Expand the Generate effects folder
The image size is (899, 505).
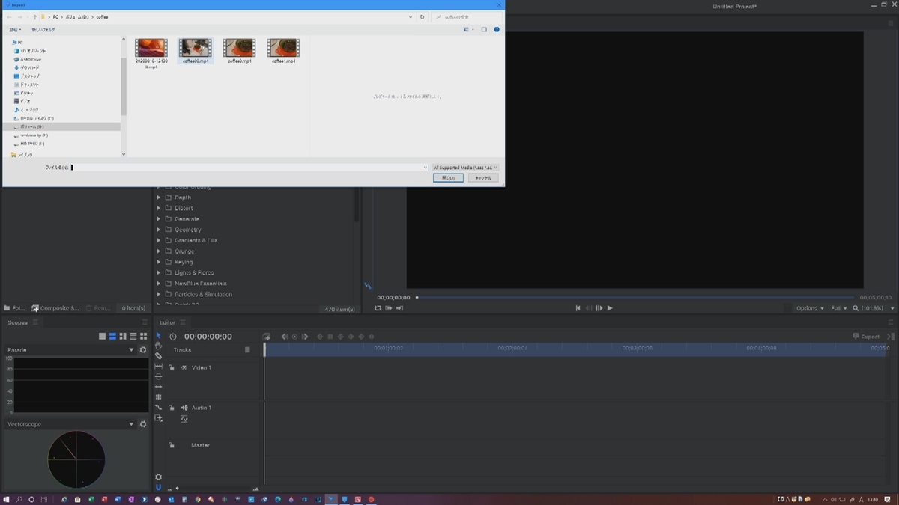[x=158, y=219]
